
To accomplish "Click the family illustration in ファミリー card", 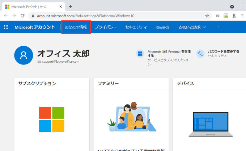I will [132, 117].
